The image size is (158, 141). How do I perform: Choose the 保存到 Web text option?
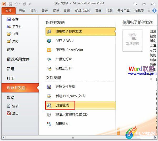65,41
